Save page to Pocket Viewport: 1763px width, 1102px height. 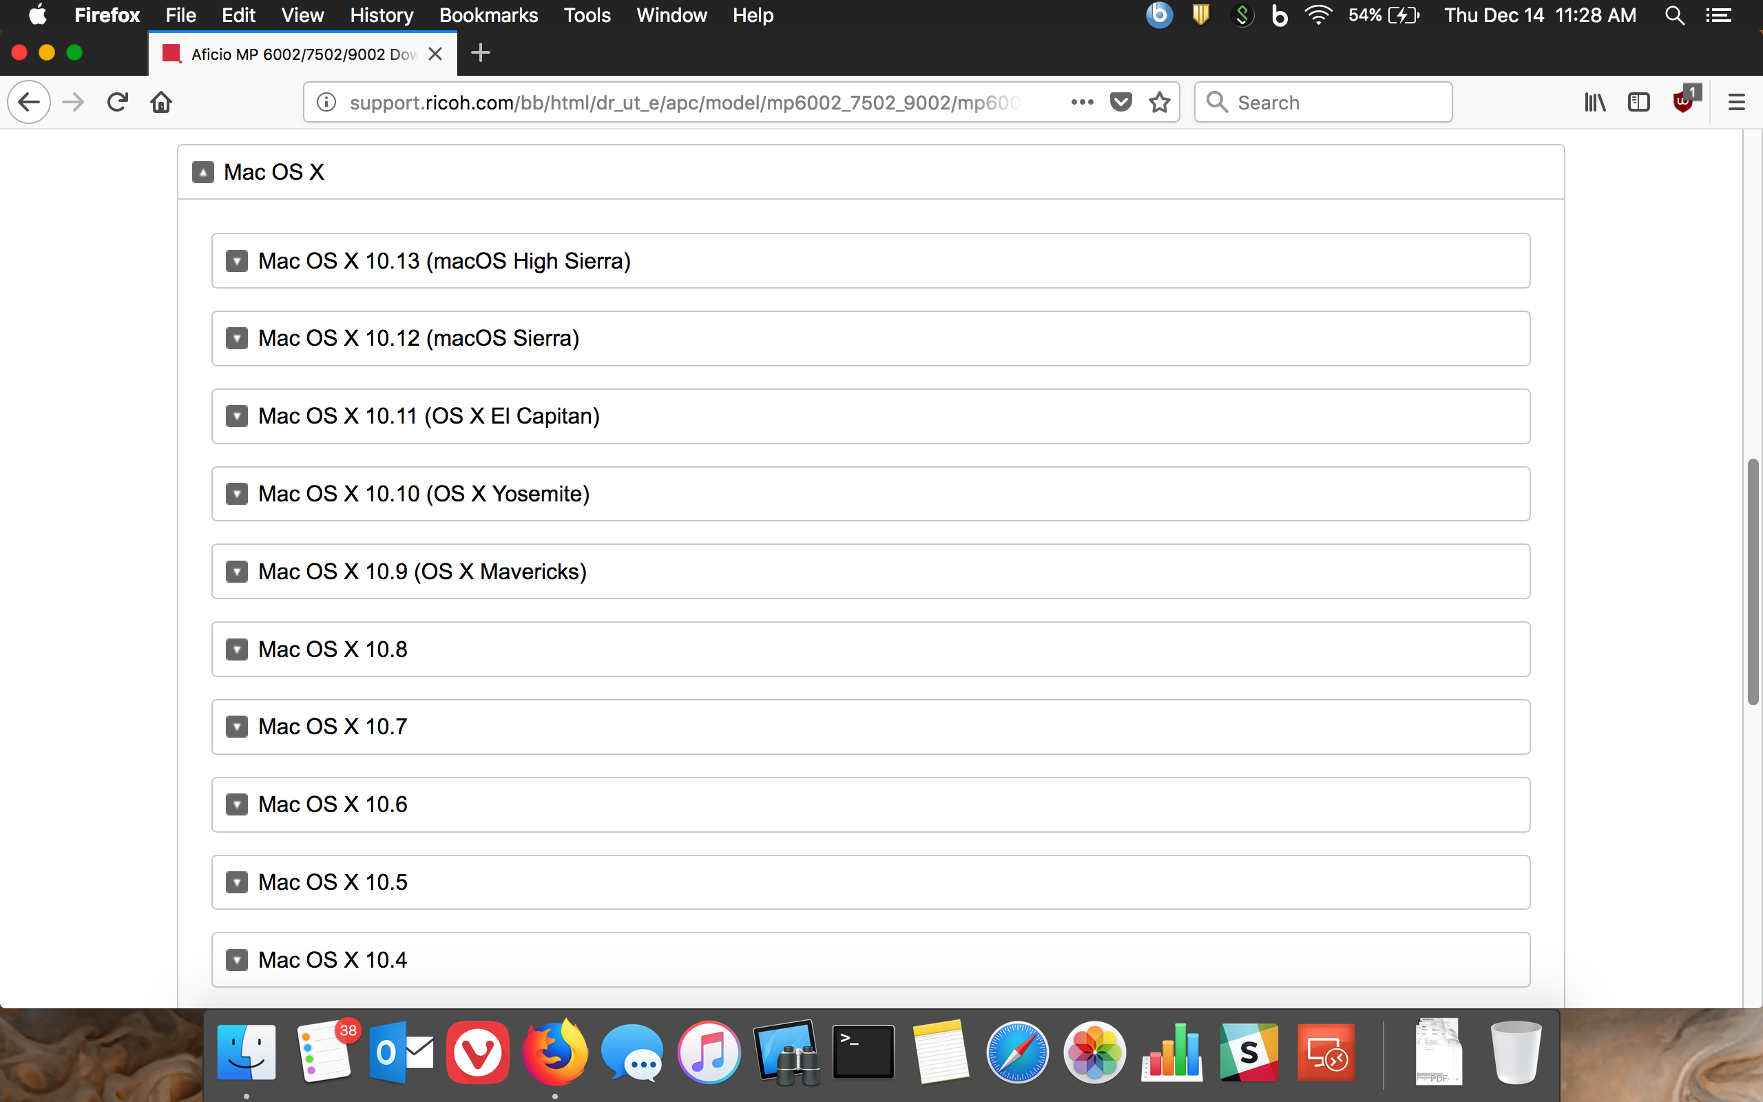1120,102
